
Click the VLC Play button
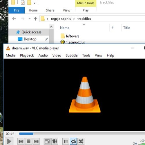pos(9,142)
